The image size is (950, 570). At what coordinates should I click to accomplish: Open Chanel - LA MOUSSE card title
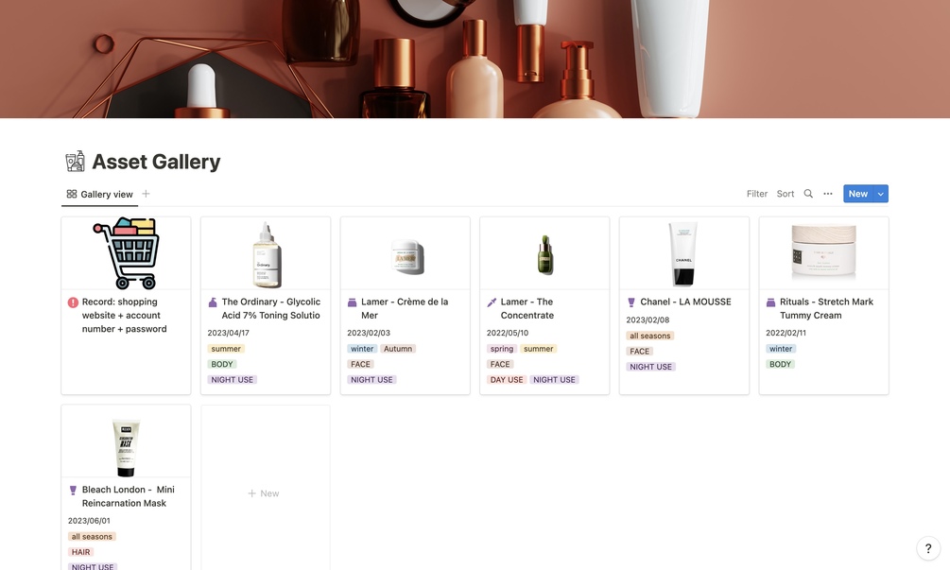685,302
